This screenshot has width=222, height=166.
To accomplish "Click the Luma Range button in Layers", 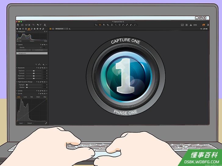I will point(40,50).
